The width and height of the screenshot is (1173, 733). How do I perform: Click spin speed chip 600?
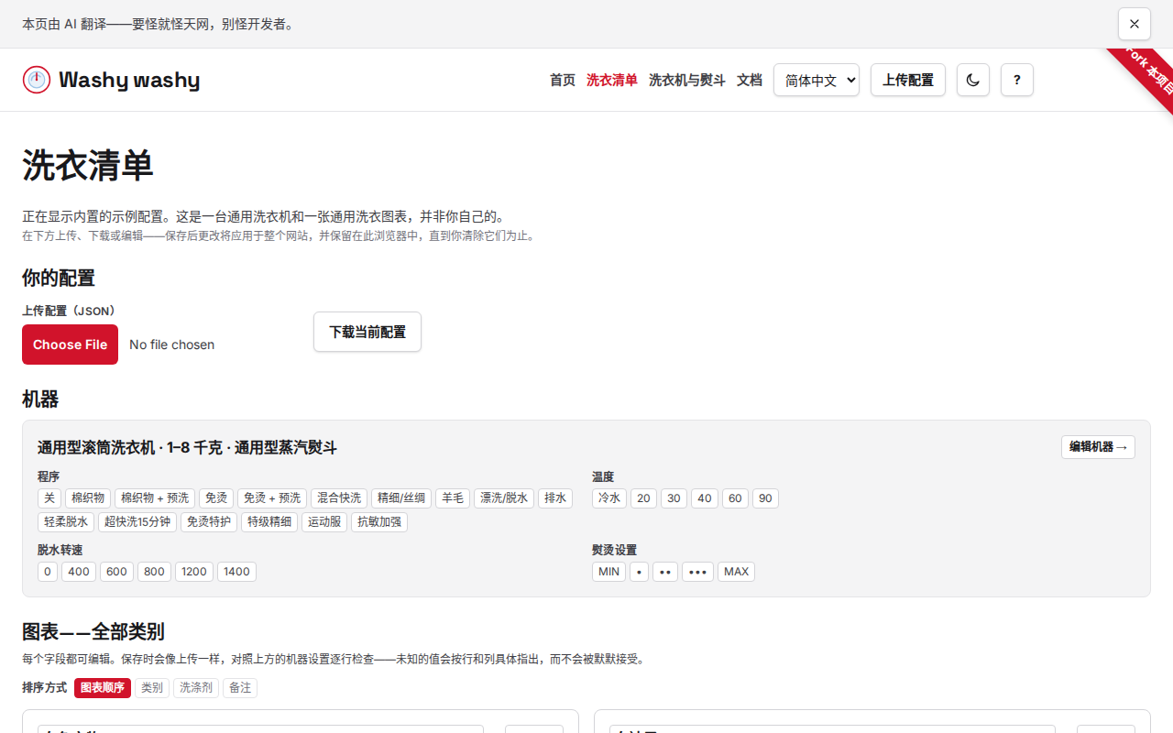(116, 572)
